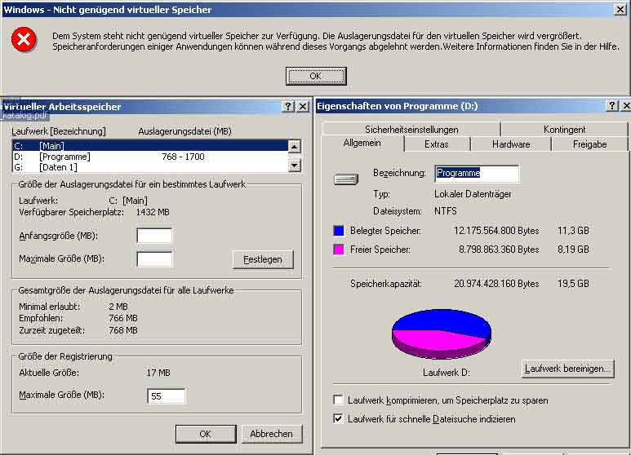The image size is (631, 455).
Task: Enable 'Laufwerk komprimieren' checkbox
Action: [x=339, y=400]
